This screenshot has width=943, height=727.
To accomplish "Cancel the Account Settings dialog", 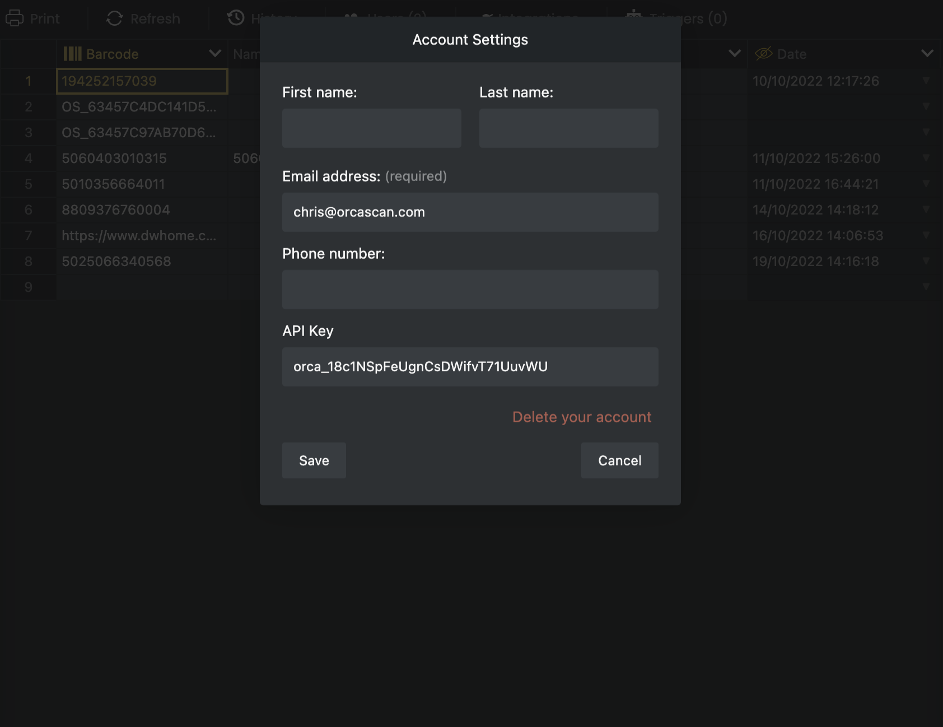I will tap(619, 460).
